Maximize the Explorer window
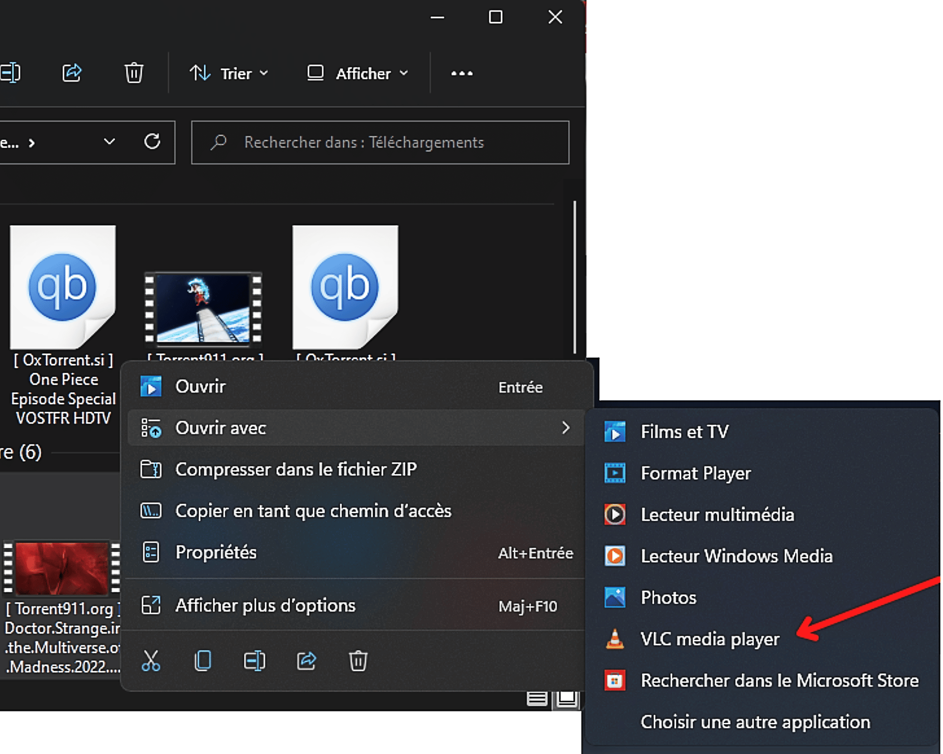The width and height of the screenshot is (943, 754). pos(496,17)
